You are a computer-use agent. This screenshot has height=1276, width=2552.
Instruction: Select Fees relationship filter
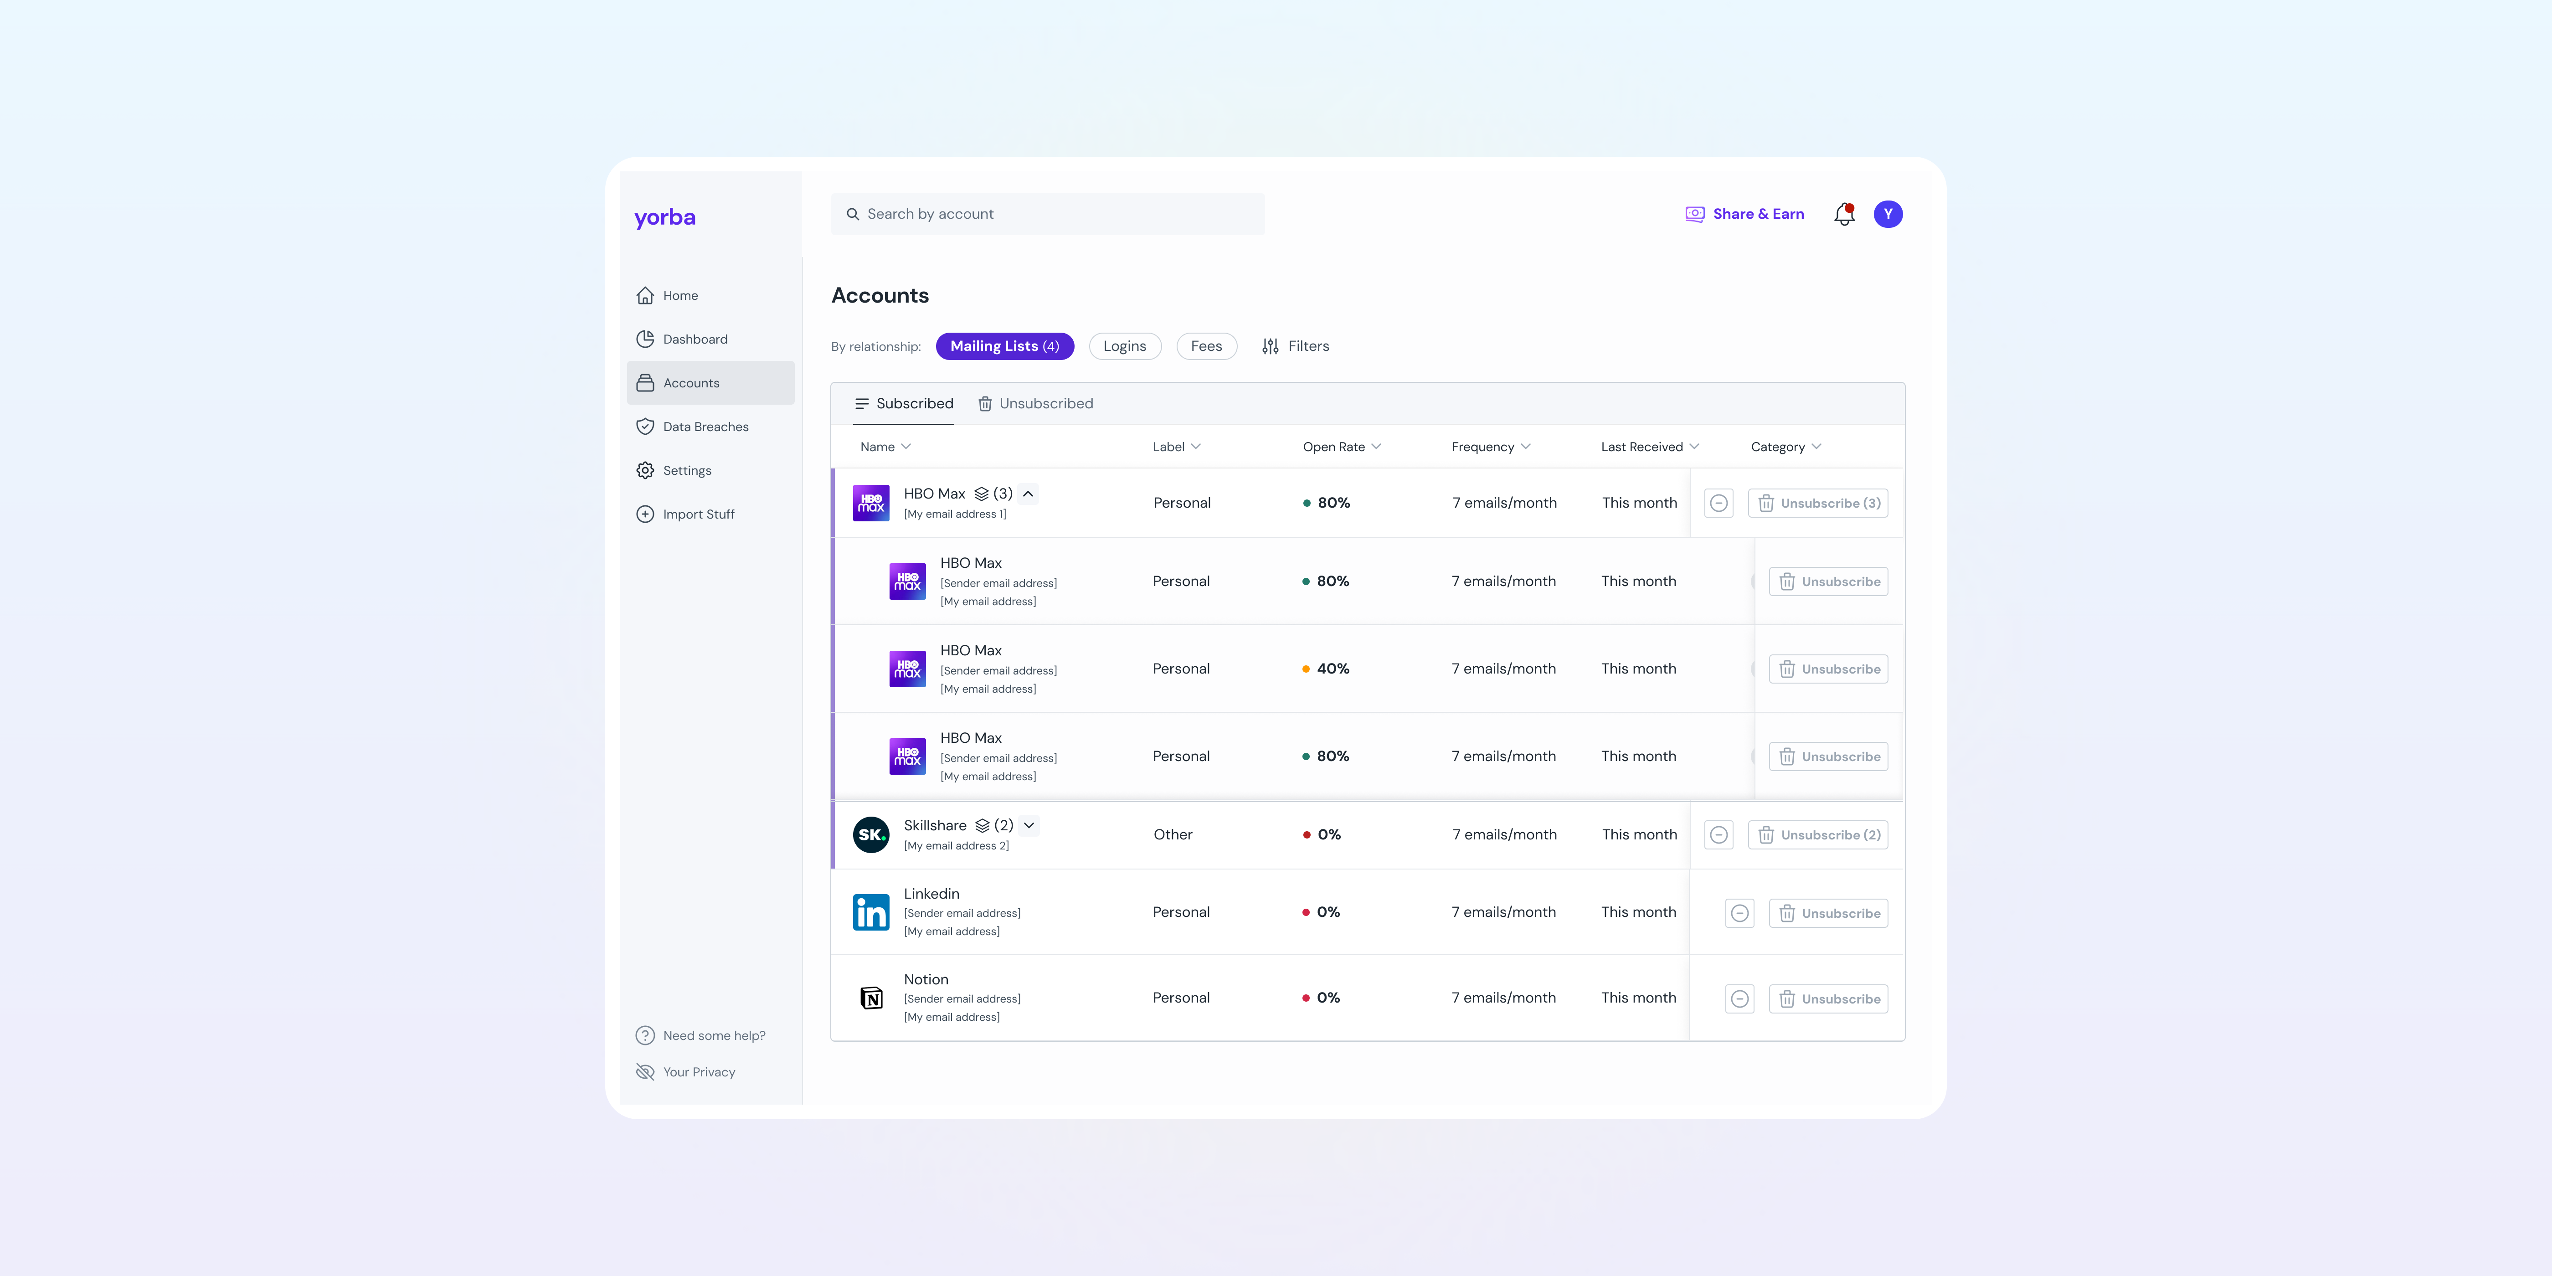pyautogui.click(x=1206, y=346)
